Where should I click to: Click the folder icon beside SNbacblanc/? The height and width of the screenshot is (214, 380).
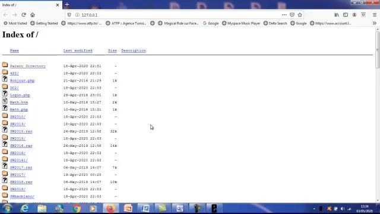pyautogui.click(x=5, y=195)
